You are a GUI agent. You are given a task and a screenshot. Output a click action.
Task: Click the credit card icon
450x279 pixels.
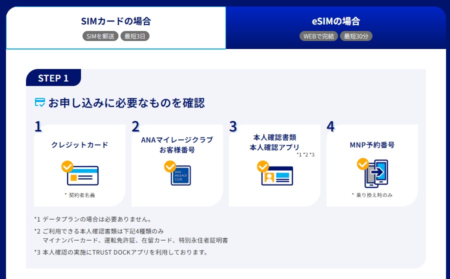[82, 175]
